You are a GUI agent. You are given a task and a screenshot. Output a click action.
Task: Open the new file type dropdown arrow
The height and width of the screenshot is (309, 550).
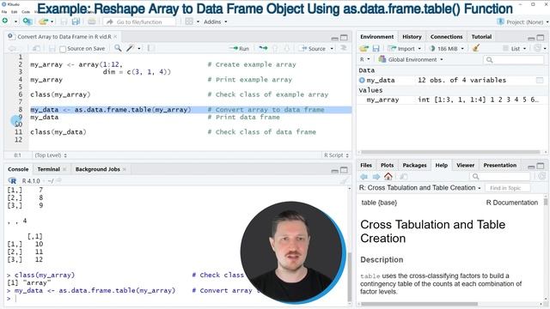point(15,21)
